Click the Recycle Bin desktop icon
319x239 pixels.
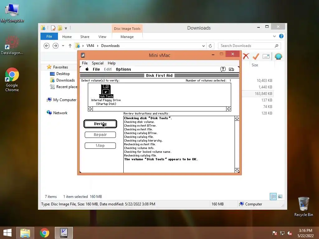point(303,207)
